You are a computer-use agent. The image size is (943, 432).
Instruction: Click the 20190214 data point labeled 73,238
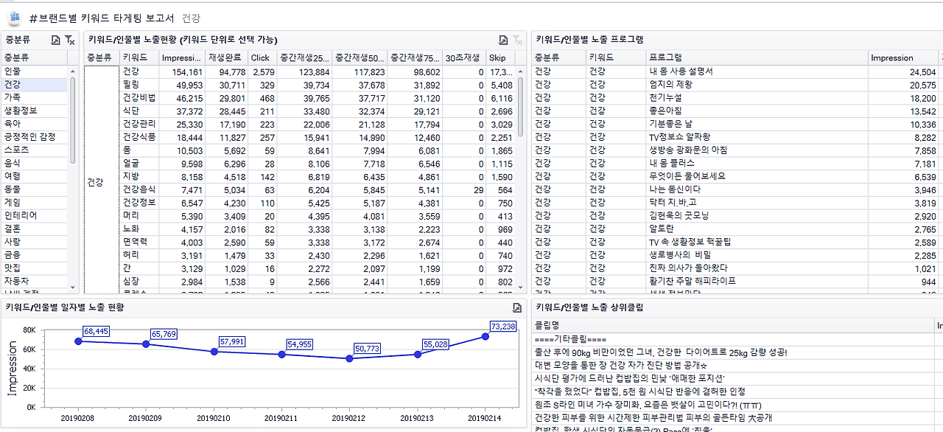485,336
